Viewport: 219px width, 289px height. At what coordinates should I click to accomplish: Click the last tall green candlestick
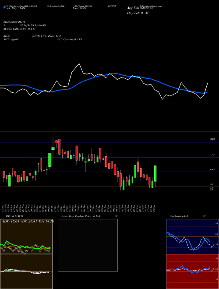click(x=155, y=173)
